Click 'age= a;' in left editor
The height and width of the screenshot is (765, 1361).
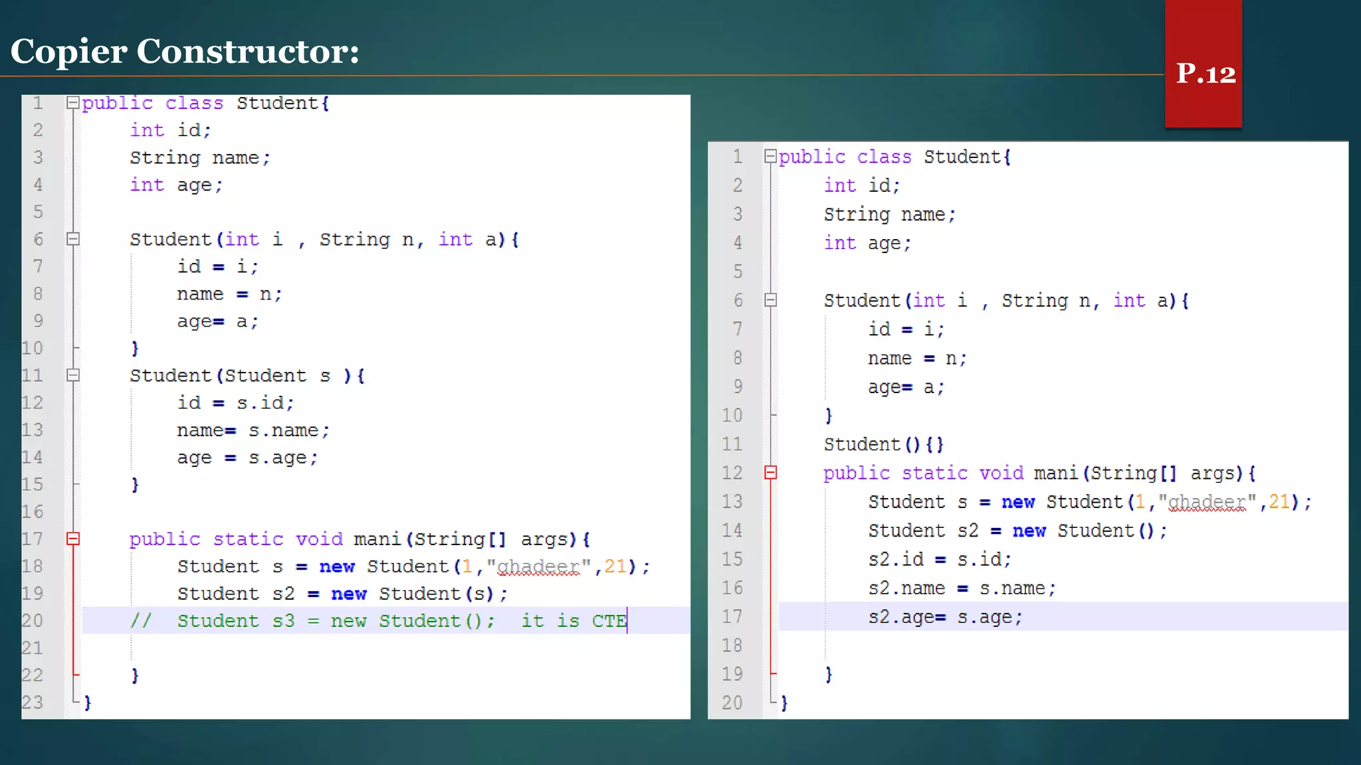pos(217,321)
